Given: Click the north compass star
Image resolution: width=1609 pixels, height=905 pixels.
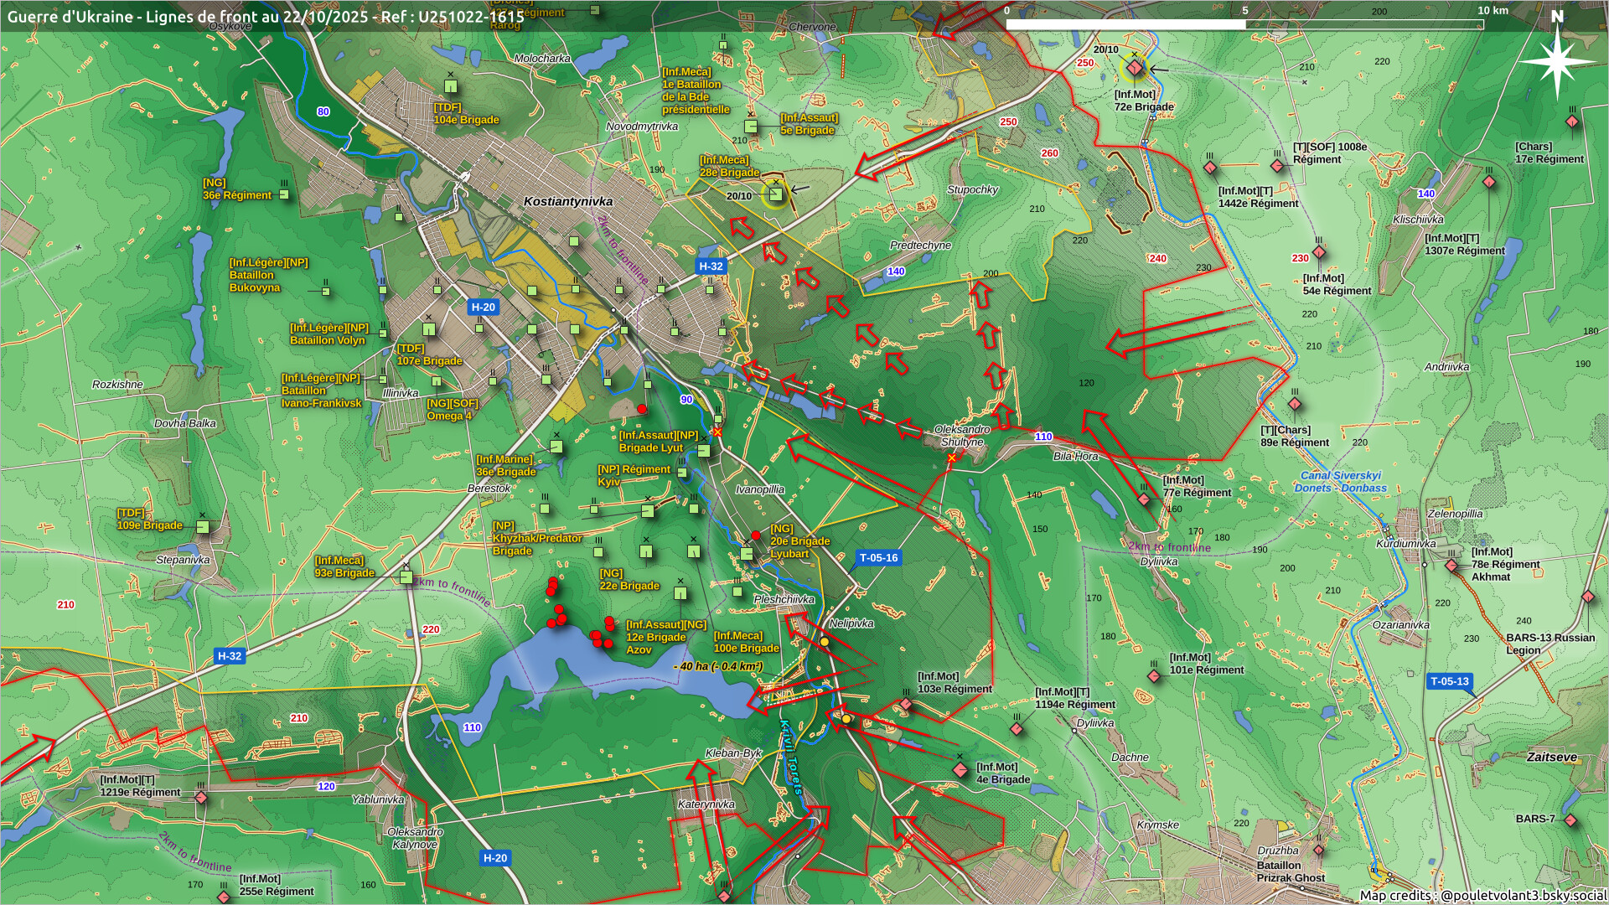Looking at the screenshot, I should click(1557, 61).
